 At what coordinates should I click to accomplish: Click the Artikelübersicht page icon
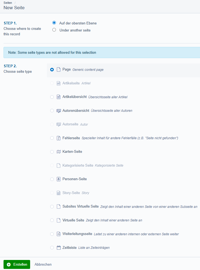tap(58, 97)
